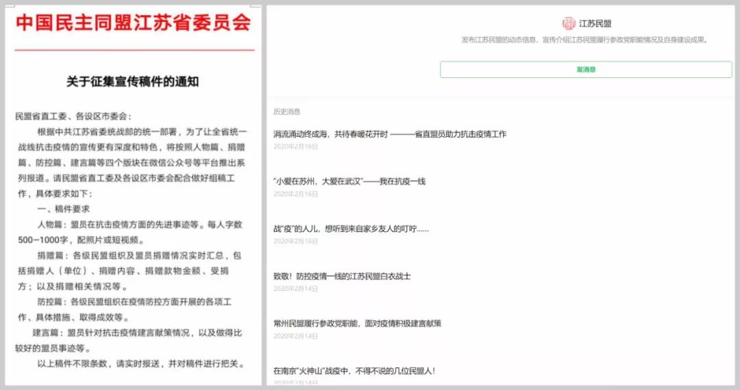Click the line starting 建言篇：盟员针对抗击疫情
Screen dimensions: 740x390
tap(137, 333)
